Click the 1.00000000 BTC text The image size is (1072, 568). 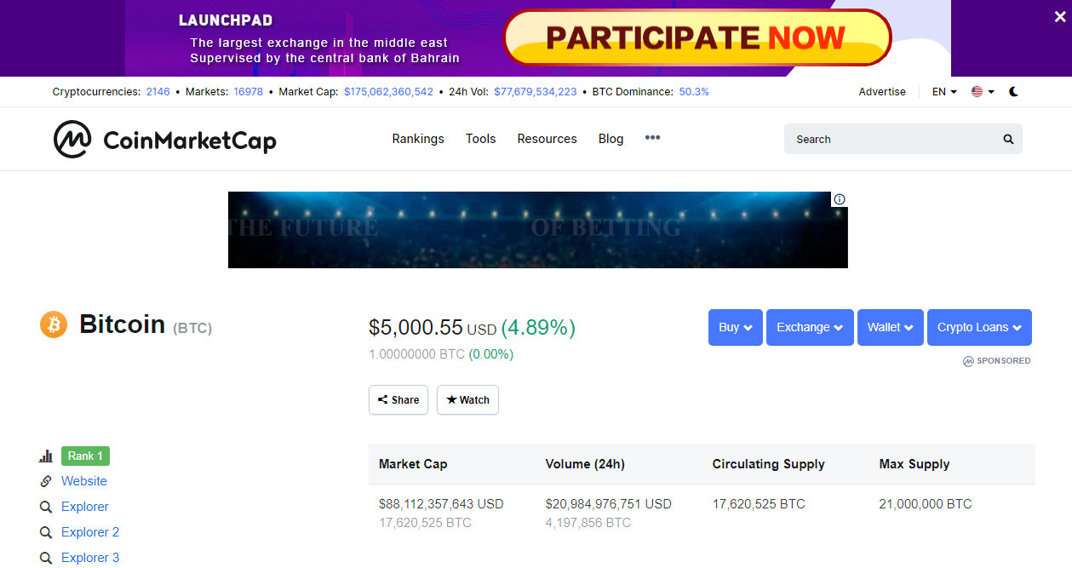tap(416, 354)
